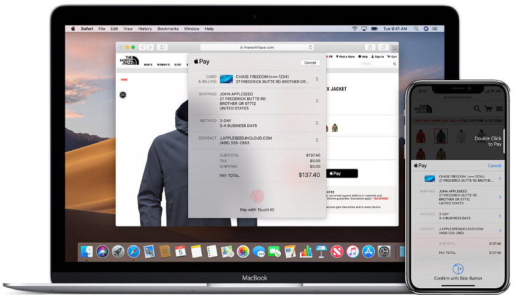This screenshot has height=295, width=515.
Task: Click the Safari compass icon in Dock
Action: [134, 252]
